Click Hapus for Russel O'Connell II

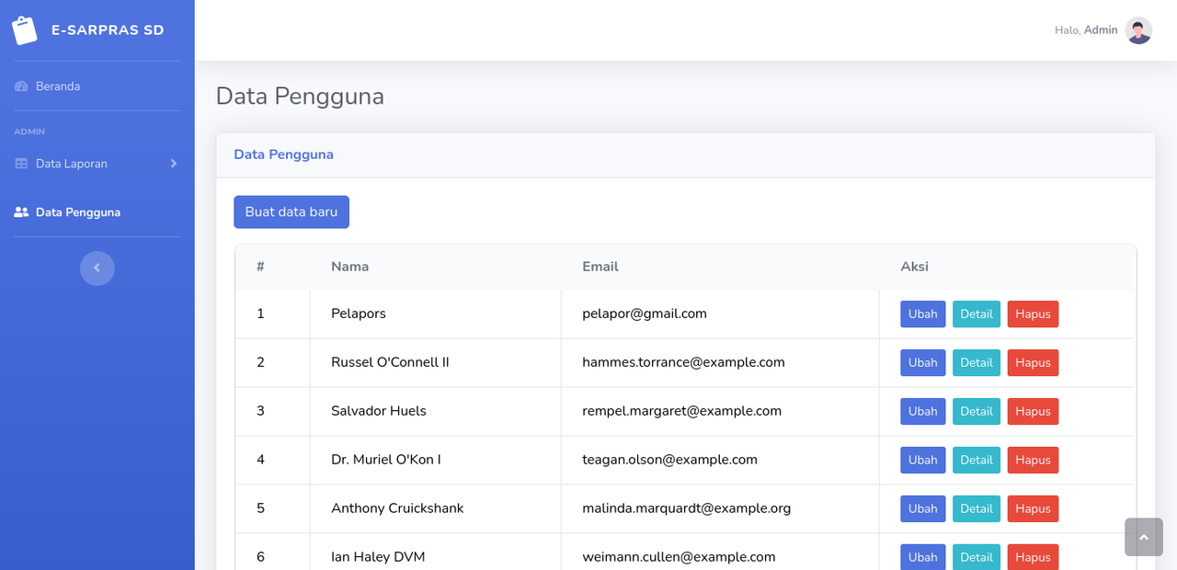point(1034,362)
